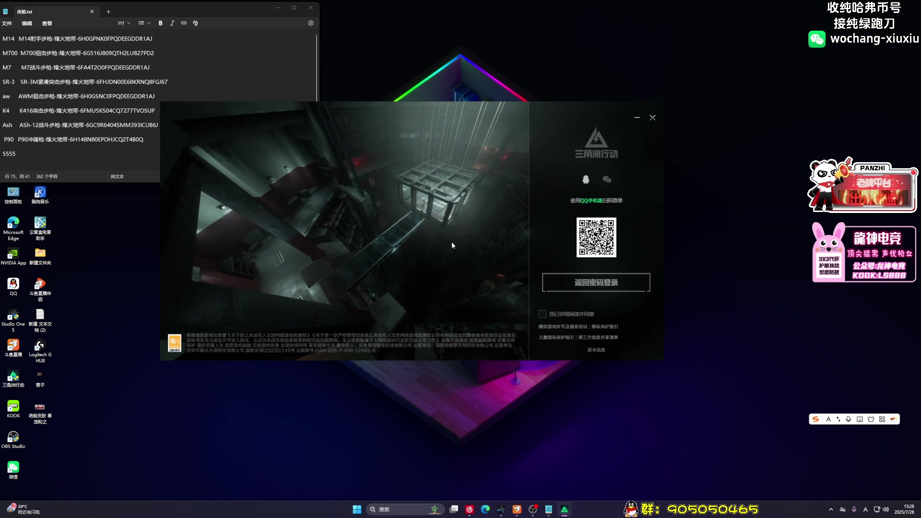Open the 文件 menu in Notepad

7,23
